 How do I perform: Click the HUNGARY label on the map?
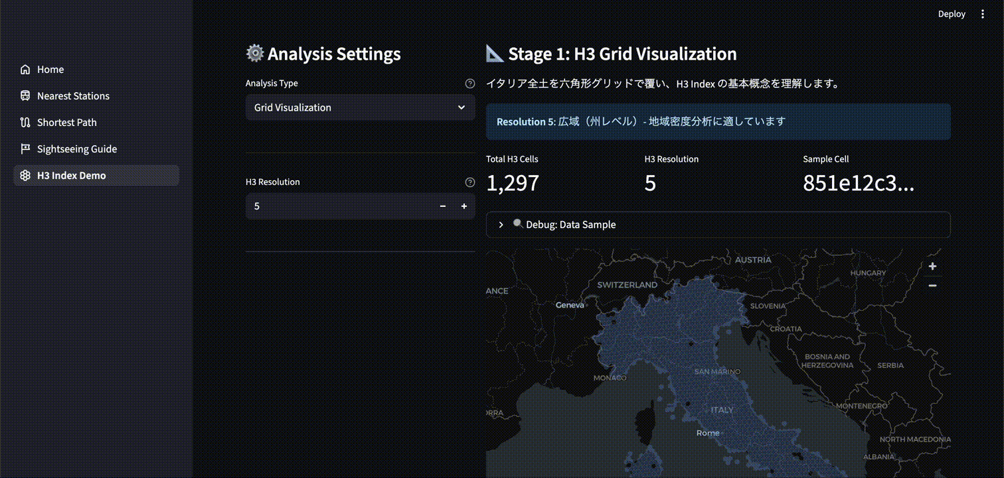(x=869, y=273)
